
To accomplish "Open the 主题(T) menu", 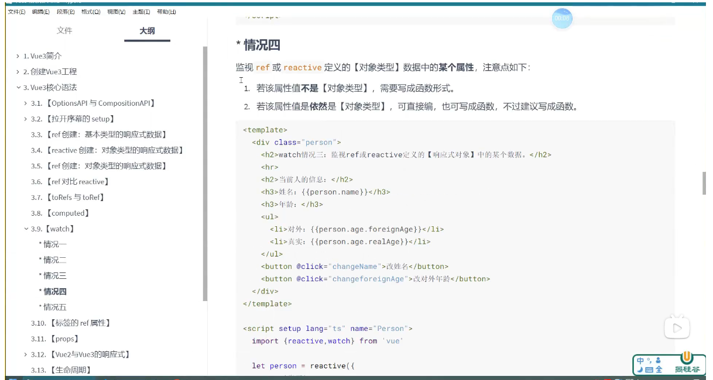I will pyautogui.click(x=141, y=12).
